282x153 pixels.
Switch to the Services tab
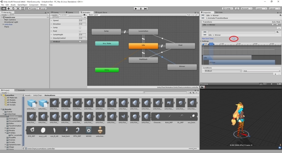(x=219, y=12)
